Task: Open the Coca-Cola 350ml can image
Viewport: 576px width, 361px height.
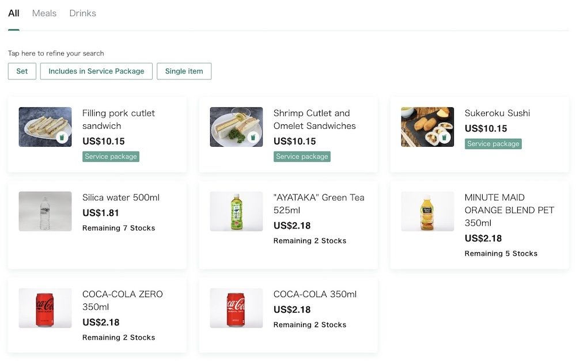Action: [236, 308]
